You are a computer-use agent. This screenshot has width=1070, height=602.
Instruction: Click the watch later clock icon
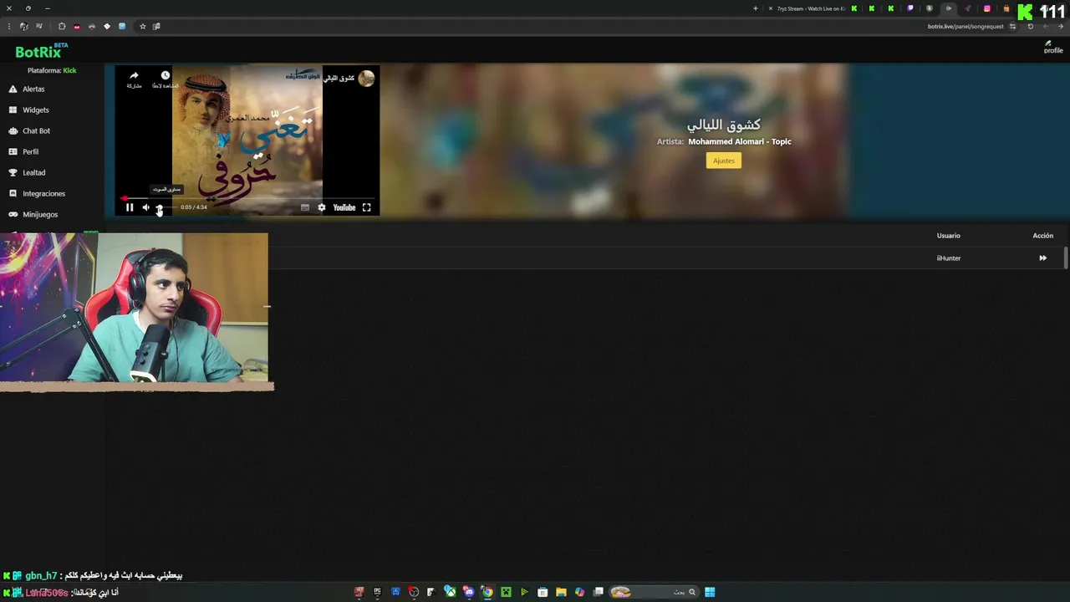(165, 76)
